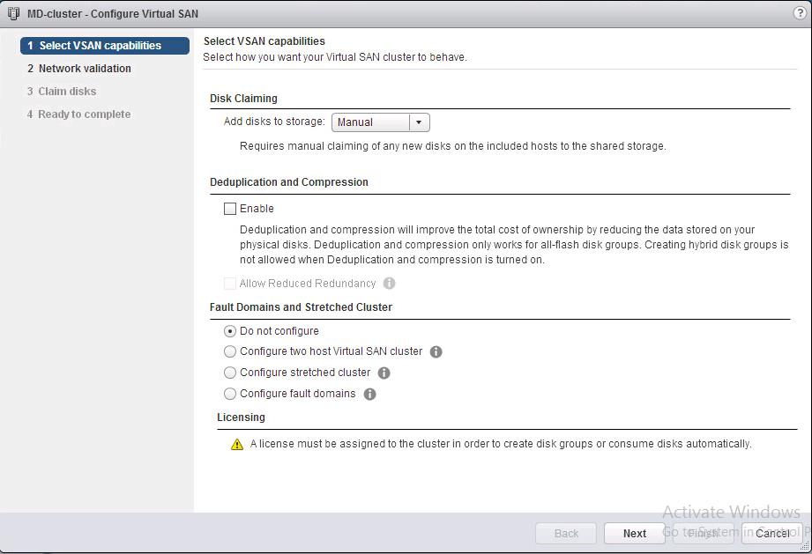The width and height of the screenshot is (812, 554).
Task: Enable Deduplication and Compression checkbox
Action: point(230,209)
